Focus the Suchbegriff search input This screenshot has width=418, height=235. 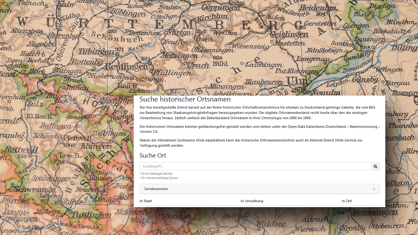pos(255,166)
